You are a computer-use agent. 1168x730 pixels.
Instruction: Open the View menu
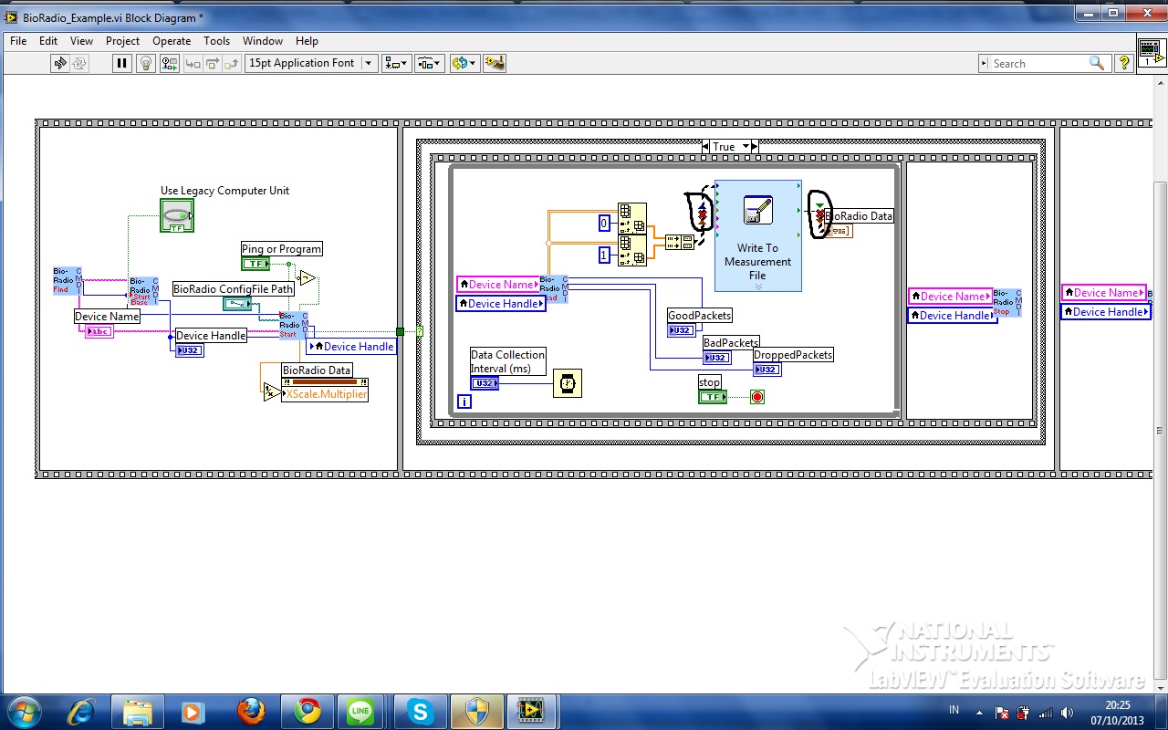82,41
